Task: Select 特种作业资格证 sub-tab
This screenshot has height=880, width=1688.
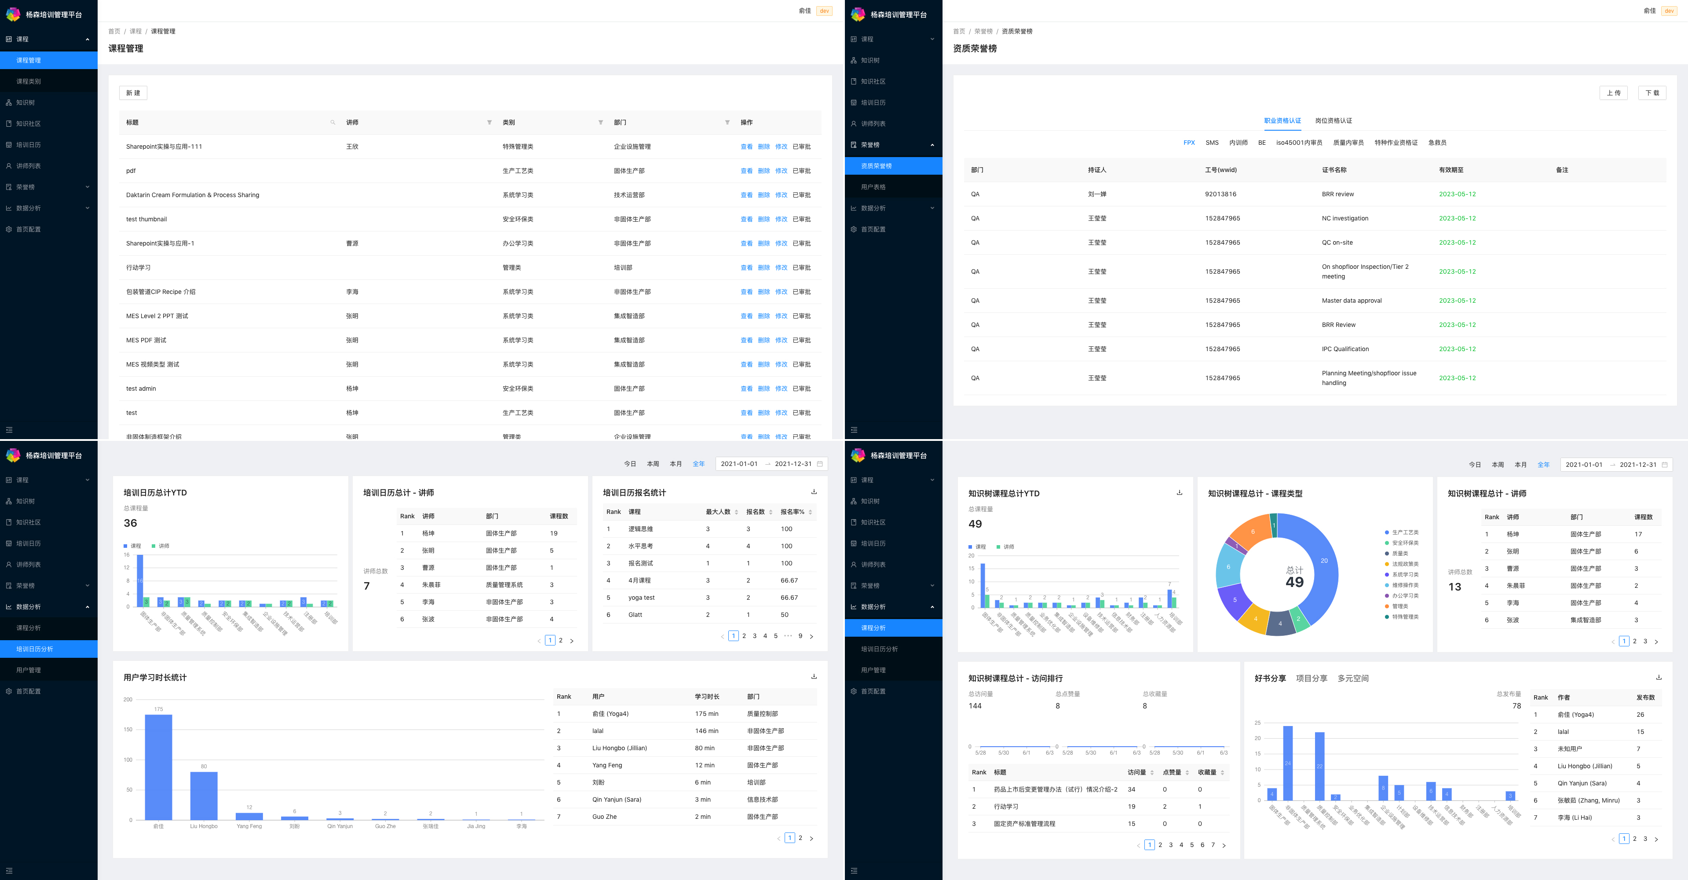Action: tap(1396, 142)
